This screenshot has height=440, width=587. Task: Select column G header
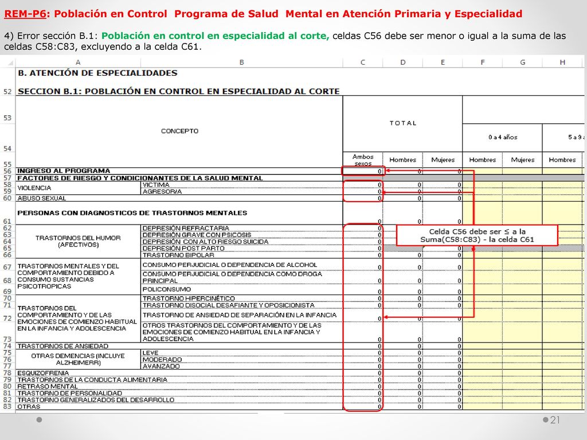point(523,62)
